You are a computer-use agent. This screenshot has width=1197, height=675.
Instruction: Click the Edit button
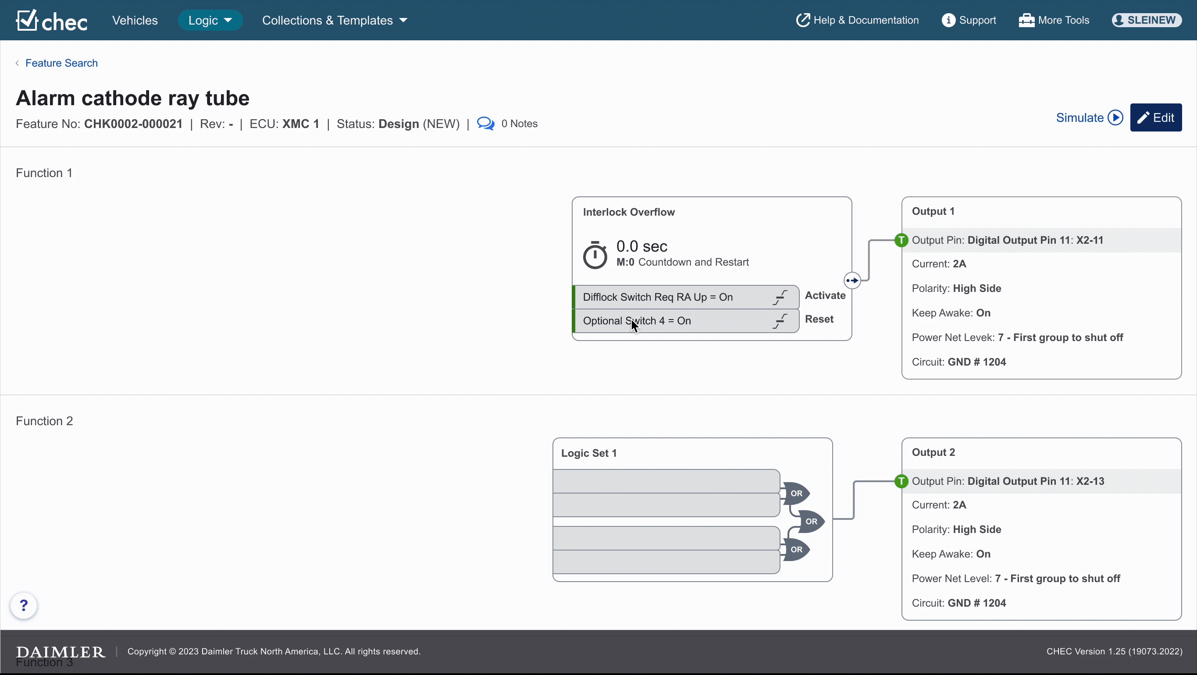click(x=1155, y=117)
